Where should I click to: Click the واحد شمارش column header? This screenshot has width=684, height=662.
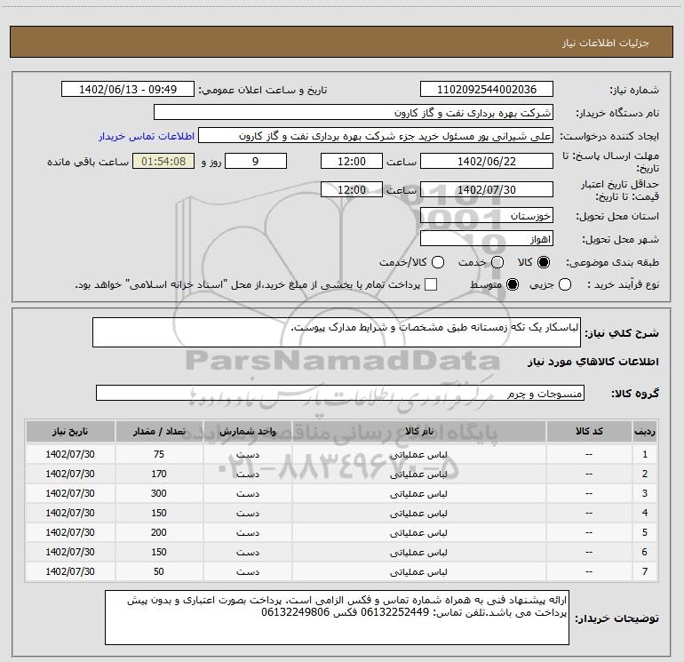click(x=247, y=431)
